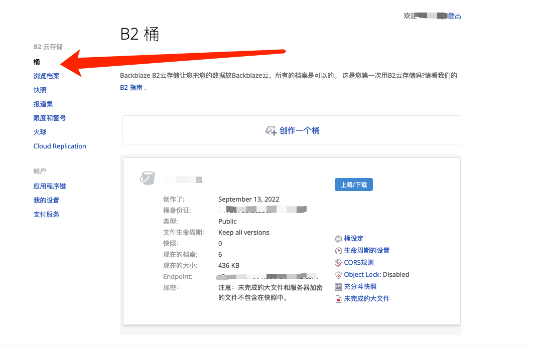Click the CORS规则 icon
Image resolution: width=533 pixels, height=346 pixels.
[338, 263]
